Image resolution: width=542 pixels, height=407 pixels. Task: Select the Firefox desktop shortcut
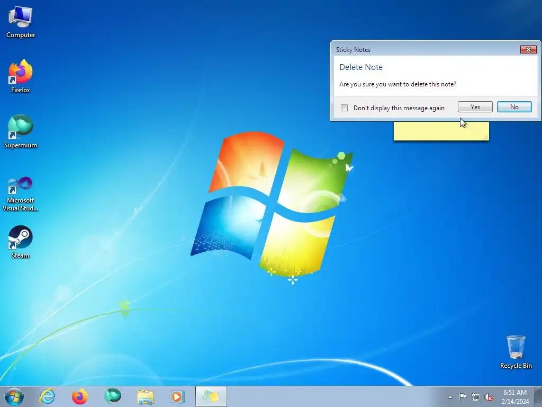21,76
